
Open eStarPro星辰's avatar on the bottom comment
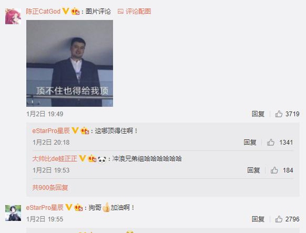[13, 213]
